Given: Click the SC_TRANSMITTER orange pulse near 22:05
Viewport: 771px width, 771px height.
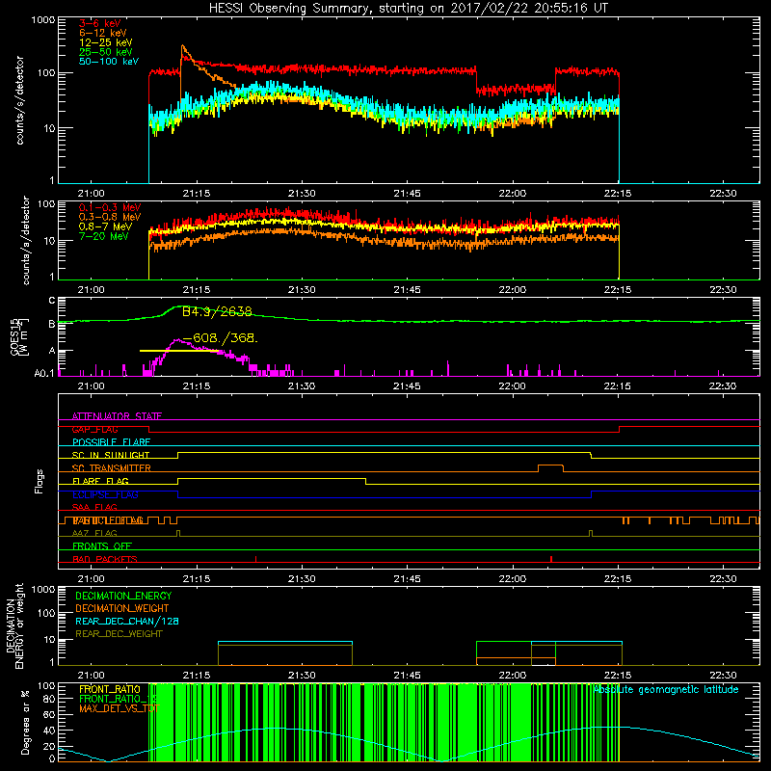Looking at the screenshot, I should (550, 467).
